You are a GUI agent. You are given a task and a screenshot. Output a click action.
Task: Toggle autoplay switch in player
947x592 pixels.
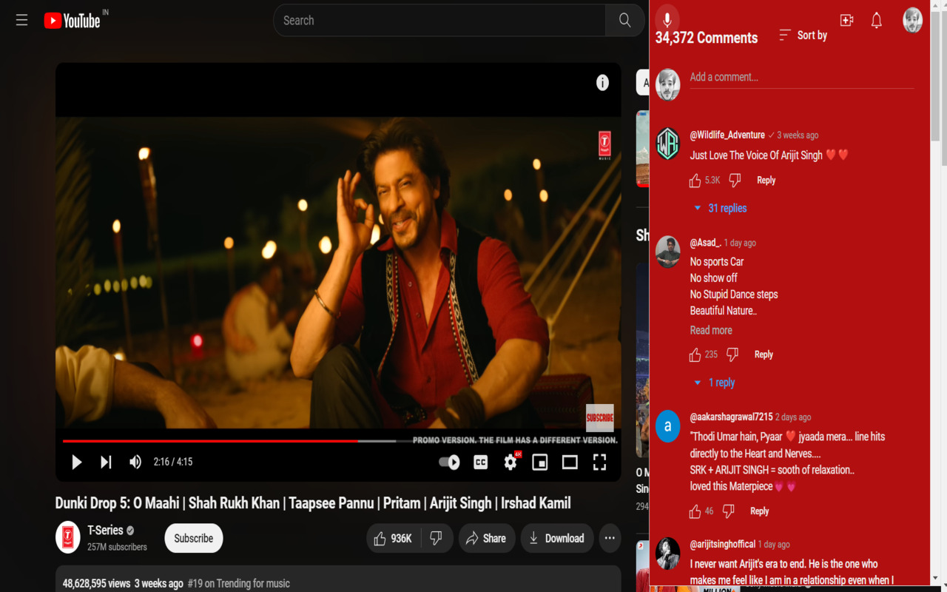[449, 462]
